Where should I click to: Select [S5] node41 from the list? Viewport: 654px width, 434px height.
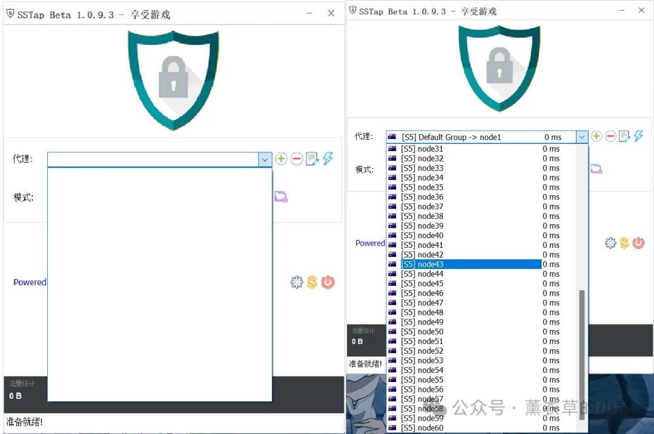coord(481,245)
